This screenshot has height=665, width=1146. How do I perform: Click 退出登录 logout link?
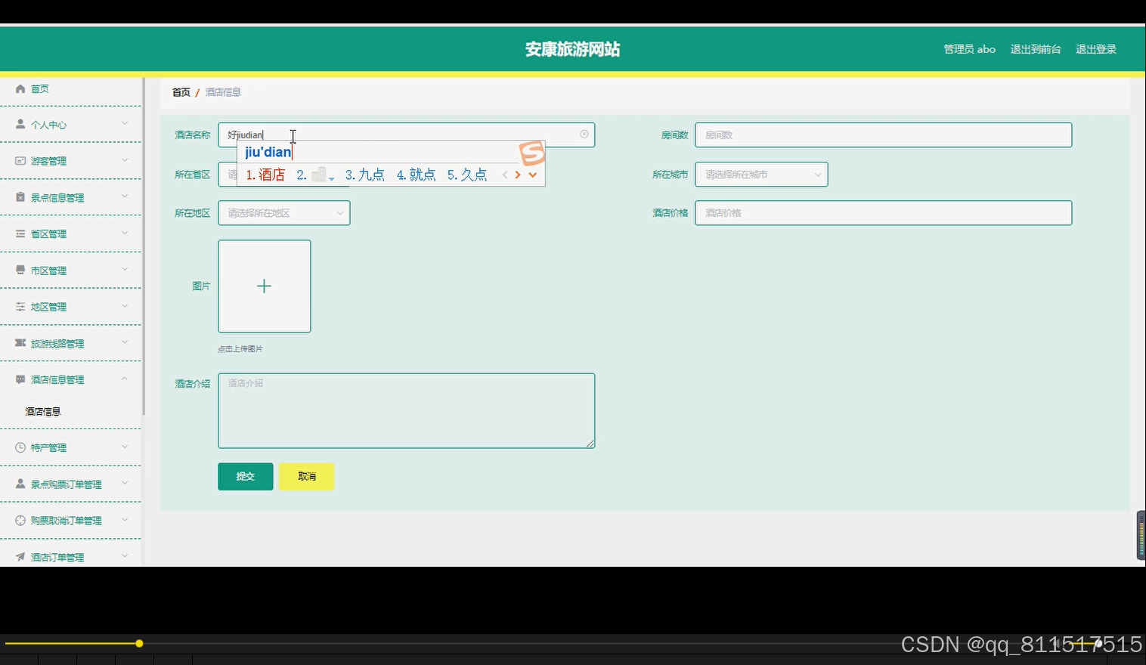(x=1096, y=49)
